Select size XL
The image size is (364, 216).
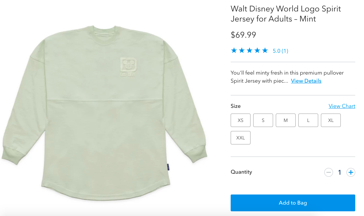[331, 120]
